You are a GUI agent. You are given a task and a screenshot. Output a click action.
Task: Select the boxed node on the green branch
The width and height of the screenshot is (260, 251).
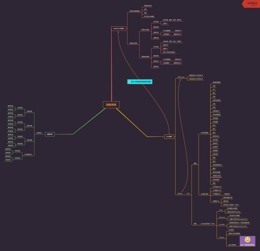pyautogui.click(x=50, y=134)
